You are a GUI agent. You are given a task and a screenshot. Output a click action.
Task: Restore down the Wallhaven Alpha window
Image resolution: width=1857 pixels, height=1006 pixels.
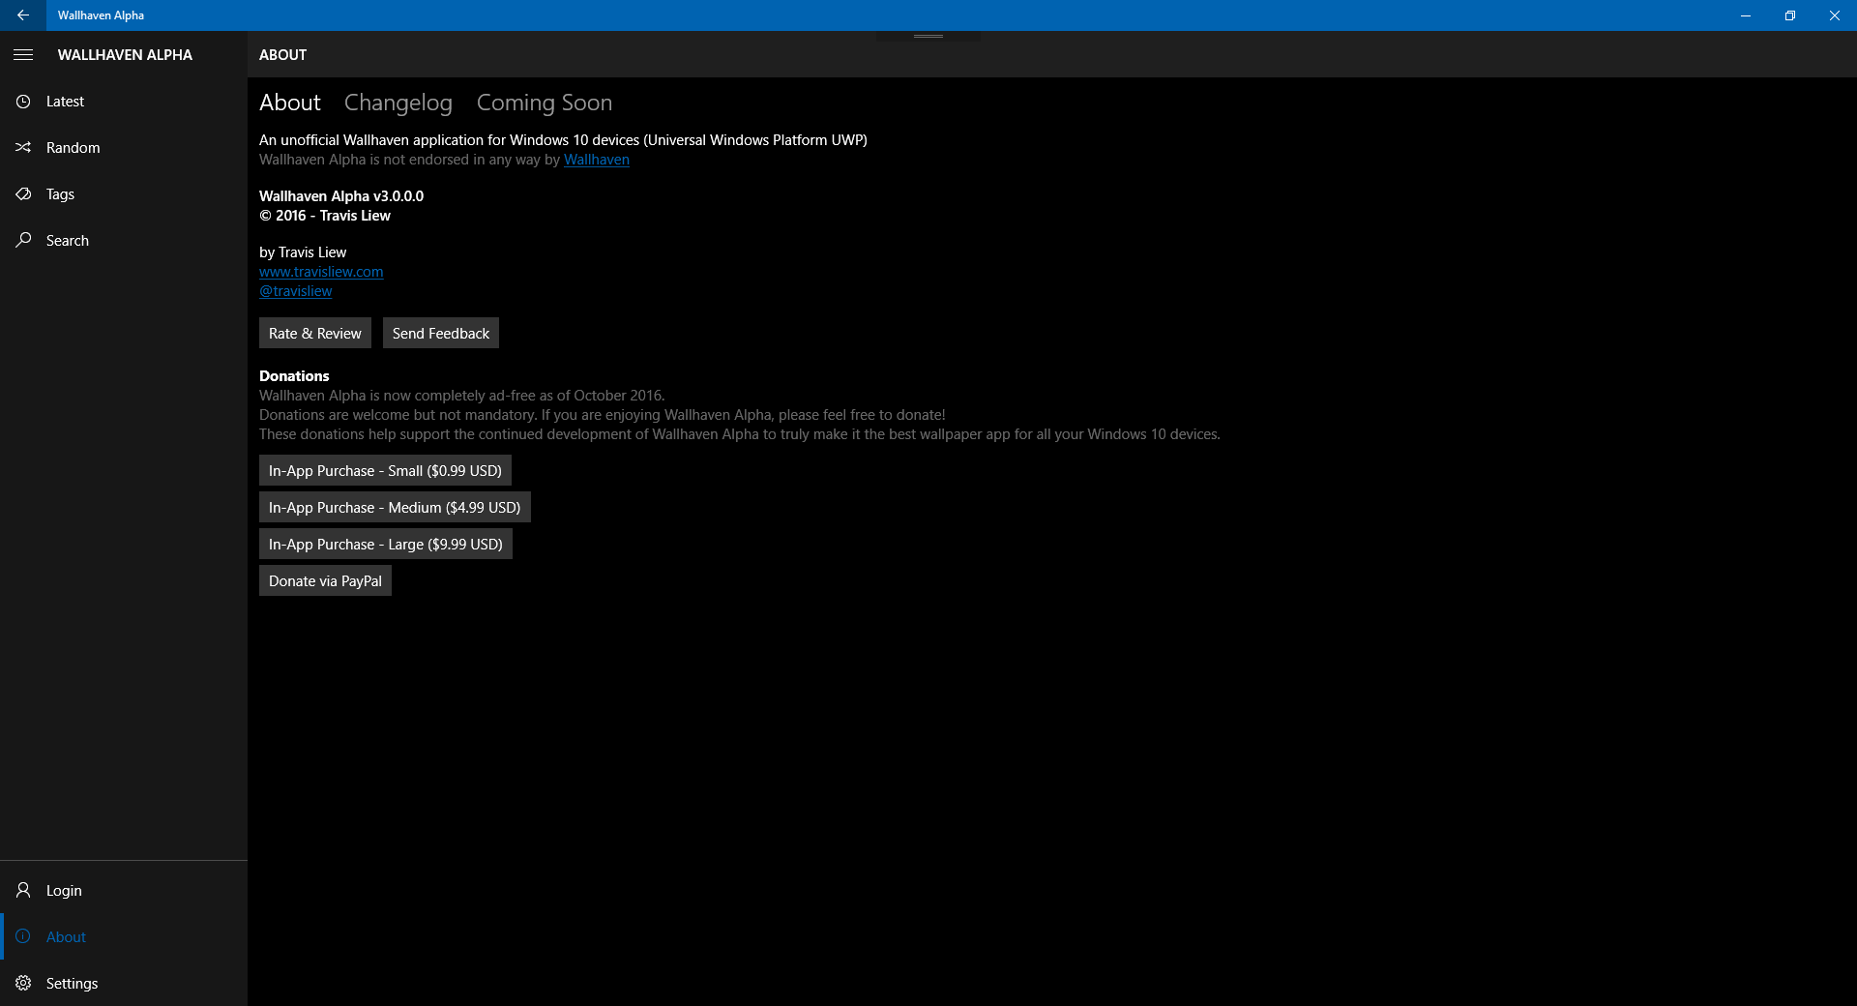coord(1790,15)
